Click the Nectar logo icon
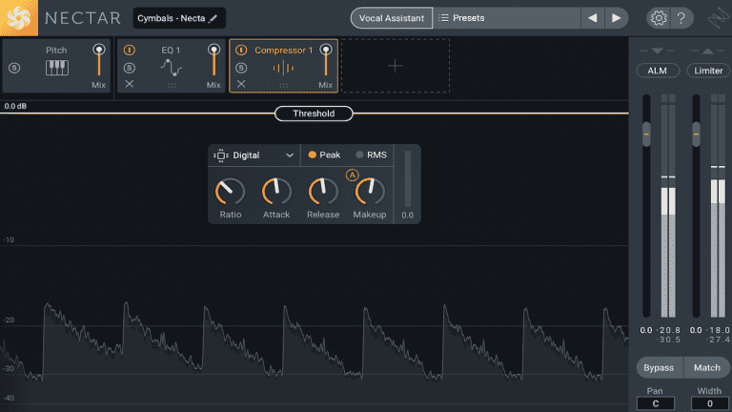The width and height of the screenshot is (732, 412). click(19, 18)
